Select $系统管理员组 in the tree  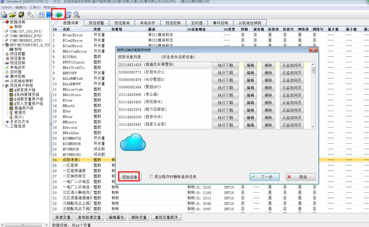(27, 94)
